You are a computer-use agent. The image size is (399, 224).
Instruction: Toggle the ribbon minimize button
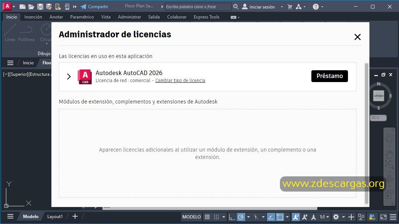click(233, 17)
